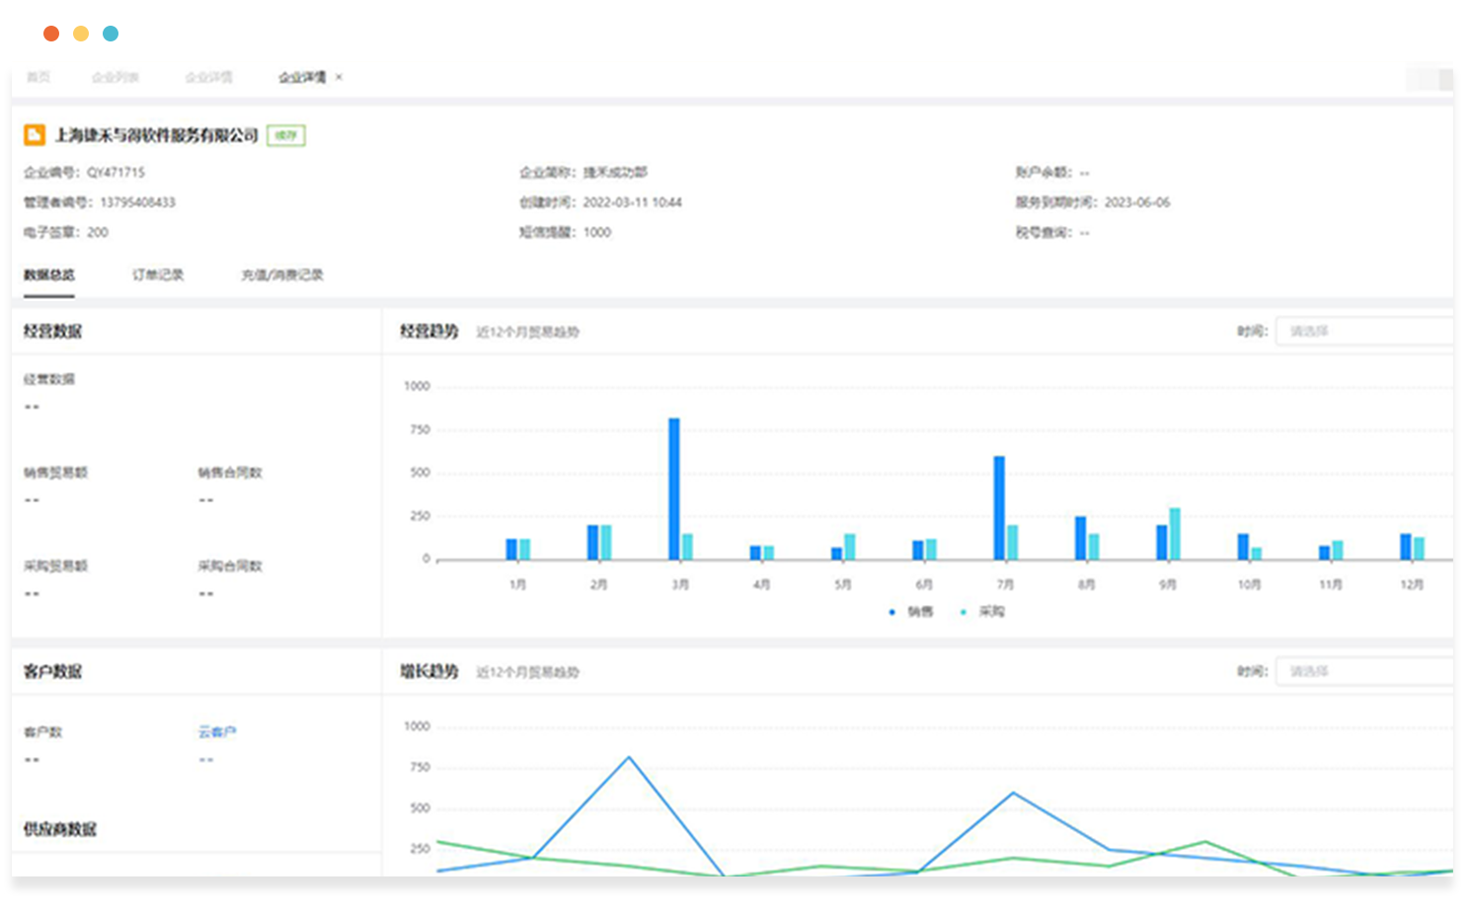The height and width of the screenshot is (914, 1469).
Task: Select the 短信提醒 value 1000
Action: point(596,233)
